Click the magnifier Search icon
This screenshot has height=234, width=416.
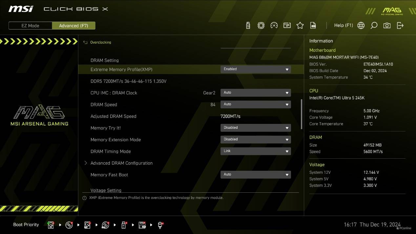tap(374, 26)
